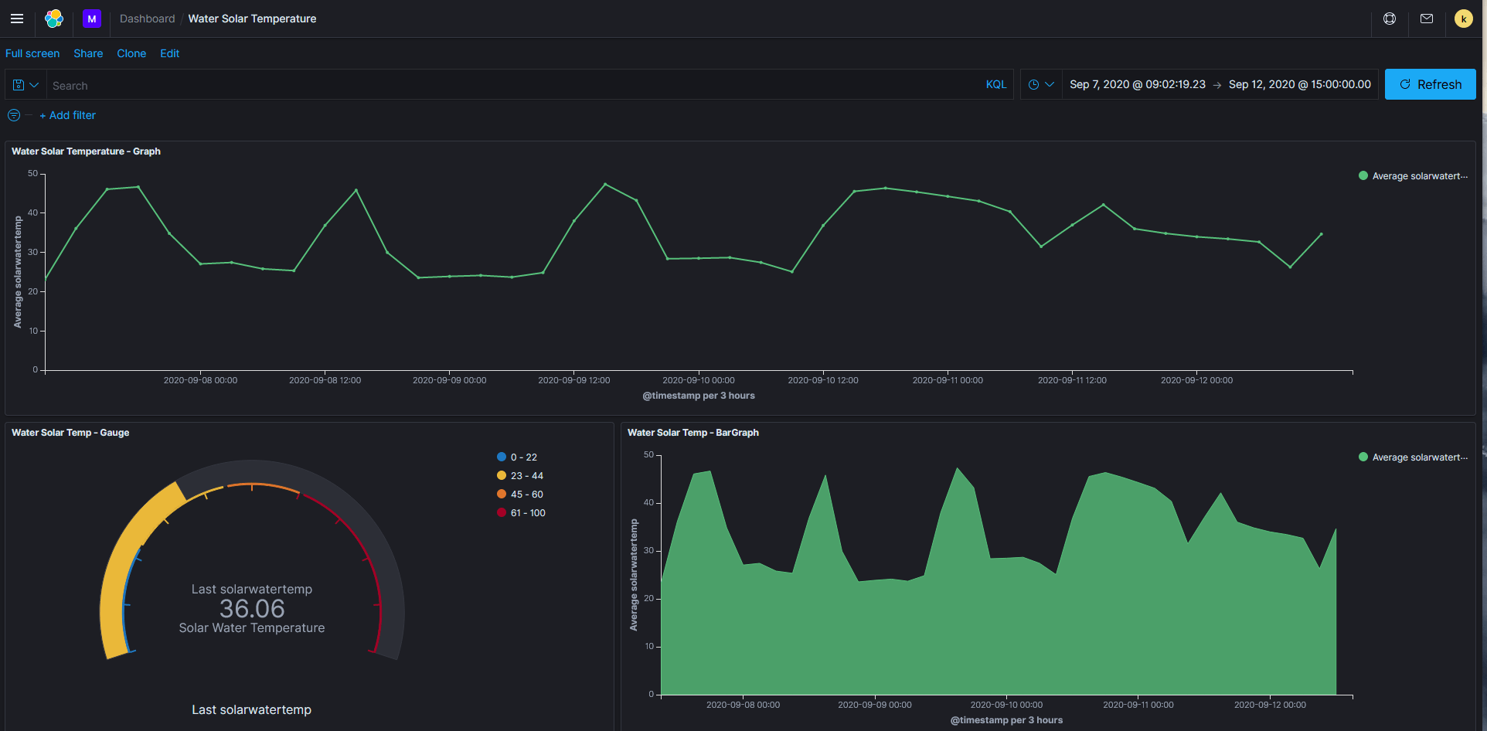1487x731 pixels.
Task: Click the saved queries disk icon
Action: click(19, 84)
